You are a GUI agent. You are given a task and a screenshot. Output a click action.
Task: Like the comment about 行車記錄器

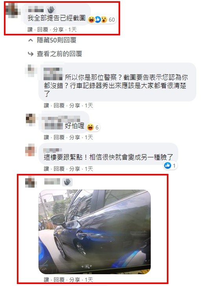tap(46, 105)
